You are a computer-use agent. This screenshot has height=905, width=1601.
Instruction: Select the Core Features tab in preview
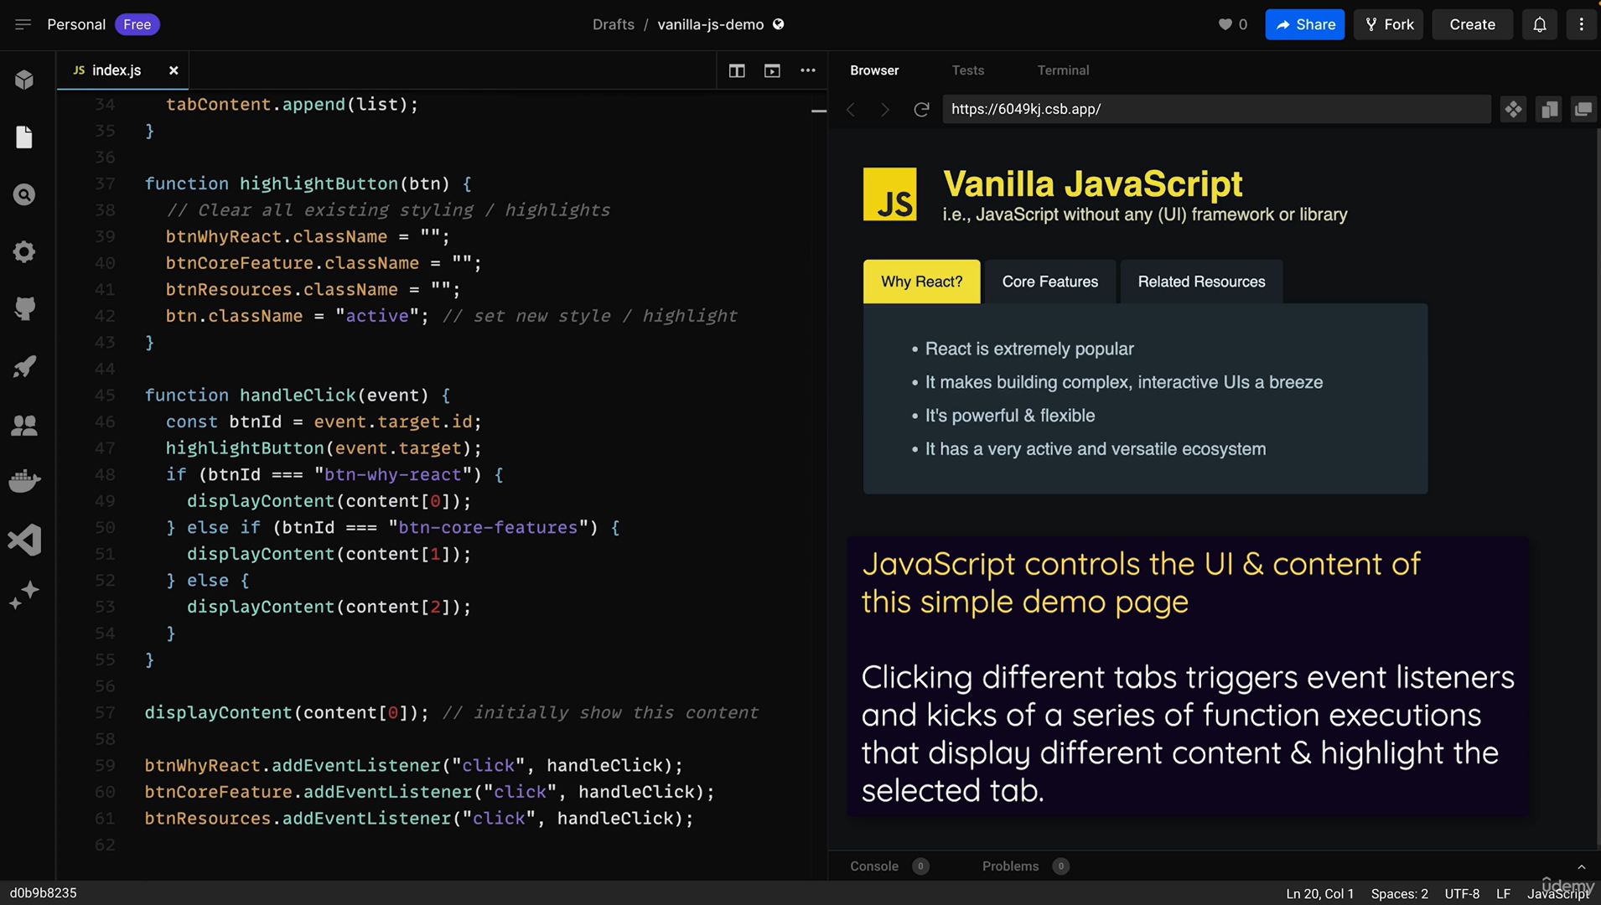coord(1049,282)
